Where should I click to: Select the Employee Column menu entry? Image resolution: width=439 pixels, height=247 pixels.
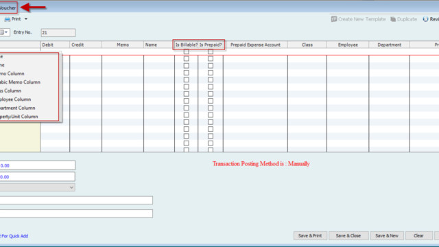coord(15,99)
